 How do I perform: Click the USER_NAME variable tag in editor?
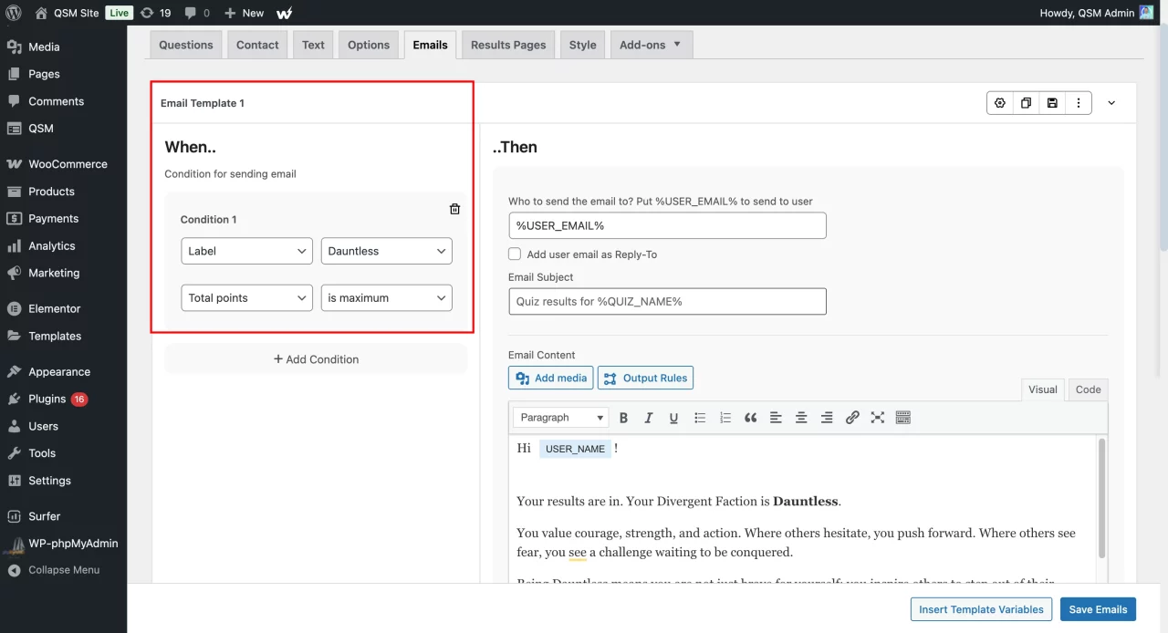coord(575,449)
